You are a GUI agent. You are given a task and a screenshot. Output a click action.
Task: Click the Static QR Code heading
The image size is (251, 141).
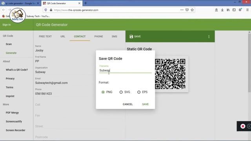click(139, 49)
